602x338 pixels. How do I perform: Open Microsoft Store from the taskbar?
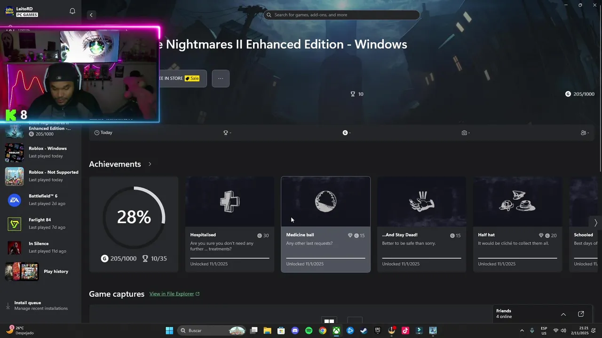tap(281, 330)
